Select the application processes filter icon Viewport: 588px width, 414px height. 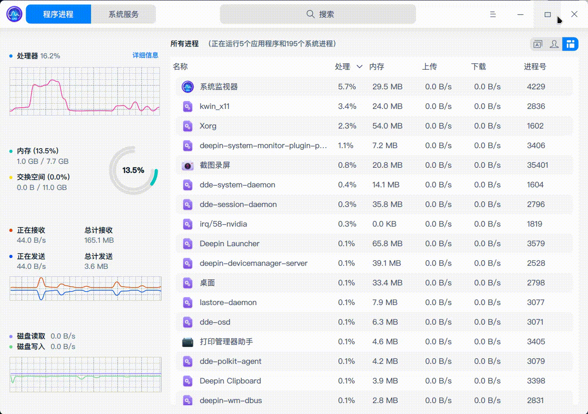tap(537, 44)
